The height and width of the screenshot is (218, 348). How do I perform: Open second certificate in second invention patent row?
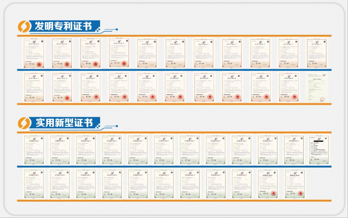[61, 87]
